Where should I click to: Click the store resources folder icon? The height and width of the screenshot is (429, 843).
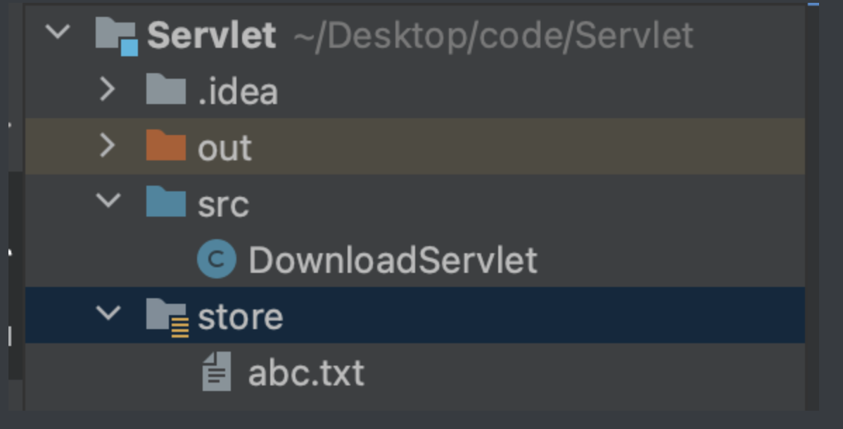tap(167, 316)
